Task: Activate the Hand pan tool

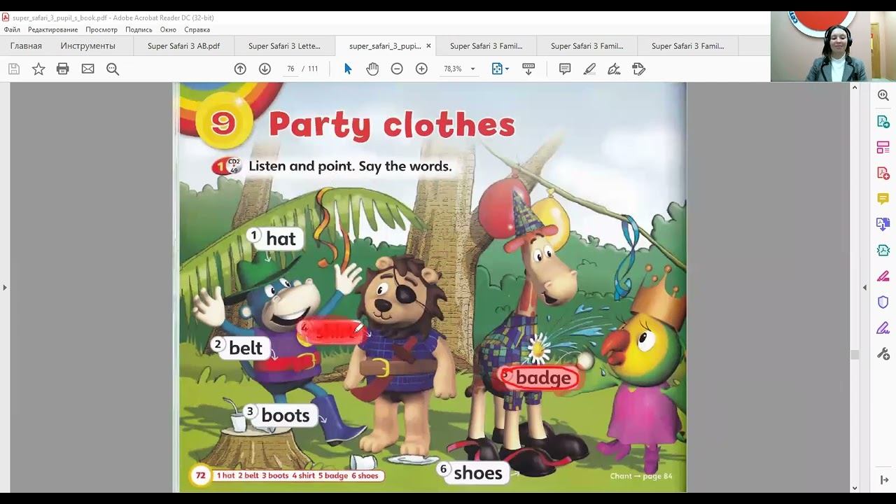Action: click(x=372, y=69)
